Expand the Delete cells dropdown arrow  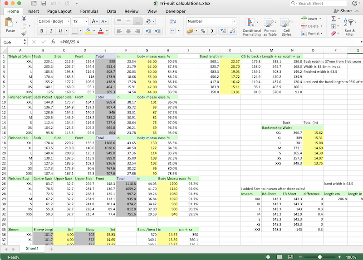click(x=322, y=26)
